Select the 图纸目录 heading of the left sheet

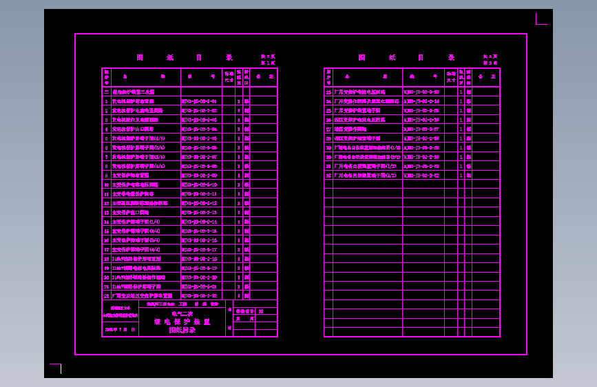(185, 58)
